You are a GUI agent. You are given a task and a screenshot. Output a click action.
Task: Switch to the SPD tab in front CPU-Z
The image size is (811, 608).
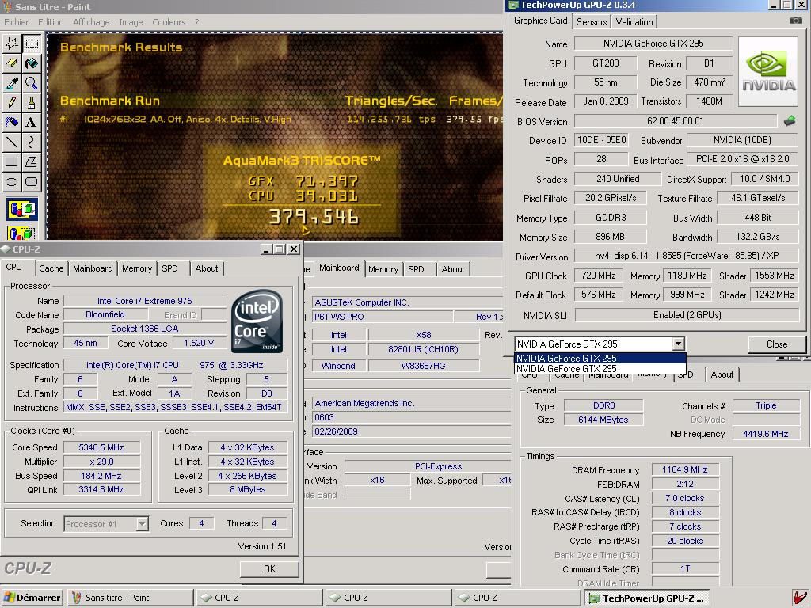(169, 268)
